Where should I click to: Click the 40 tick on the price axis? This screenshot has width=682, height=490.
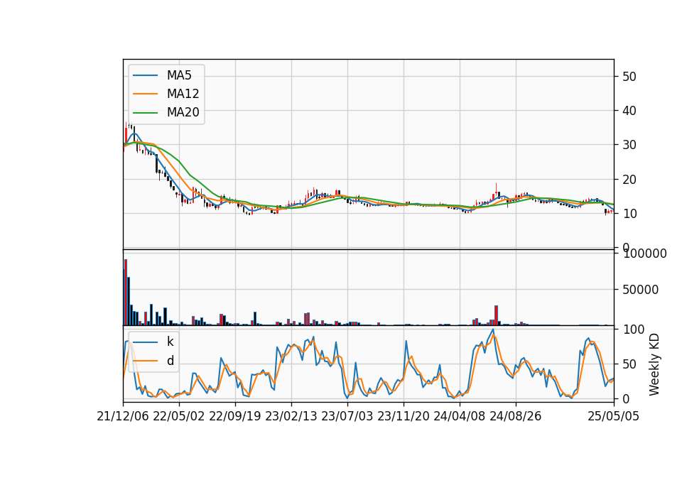point(629,111)
